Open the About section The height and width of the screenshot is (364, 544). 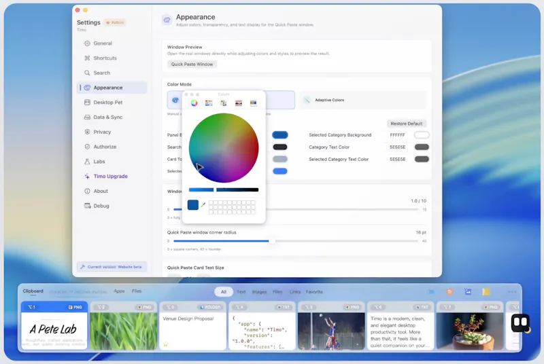[x=112, y=192]
